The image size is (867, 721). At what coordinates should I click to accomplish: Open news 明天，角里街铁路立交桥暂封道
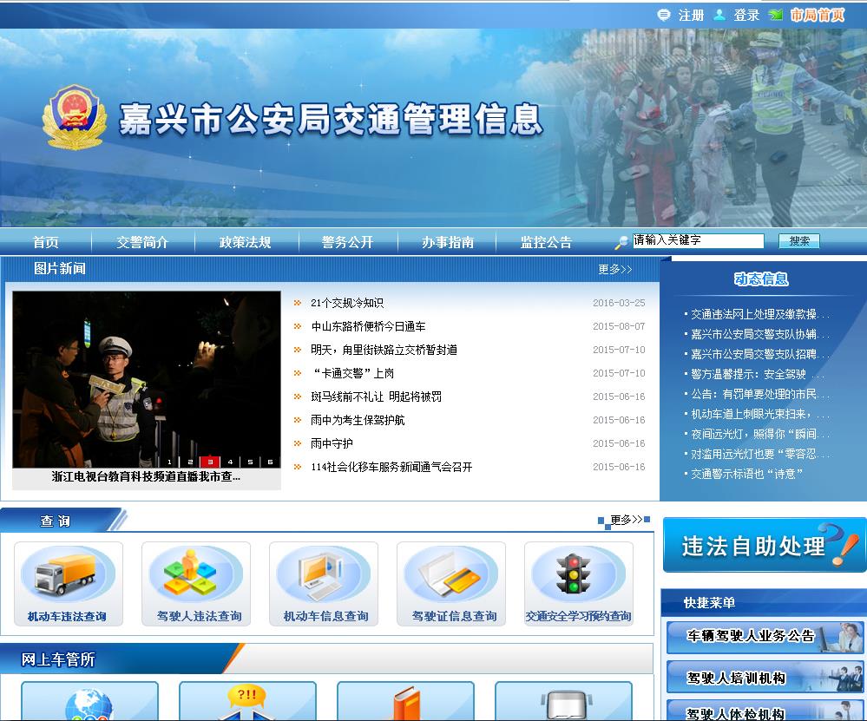[x=384, y=350]
